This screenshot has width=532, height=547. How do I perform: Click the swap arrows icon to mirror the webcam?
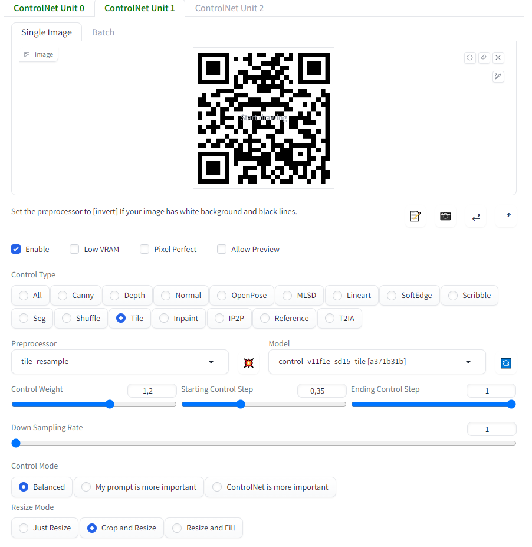pyautogui.click(x=476, y=217)
